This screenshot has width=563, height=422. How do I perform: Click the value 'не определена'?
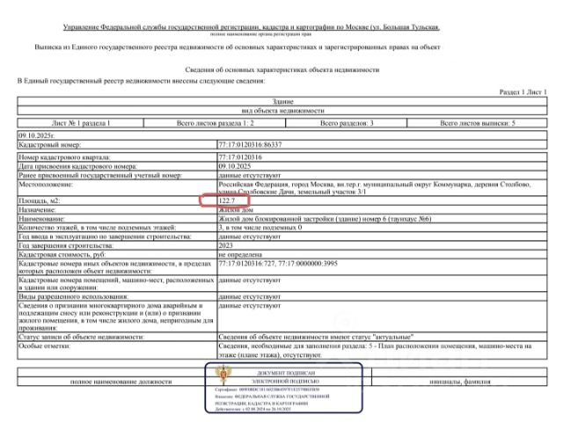pos(240,254)
